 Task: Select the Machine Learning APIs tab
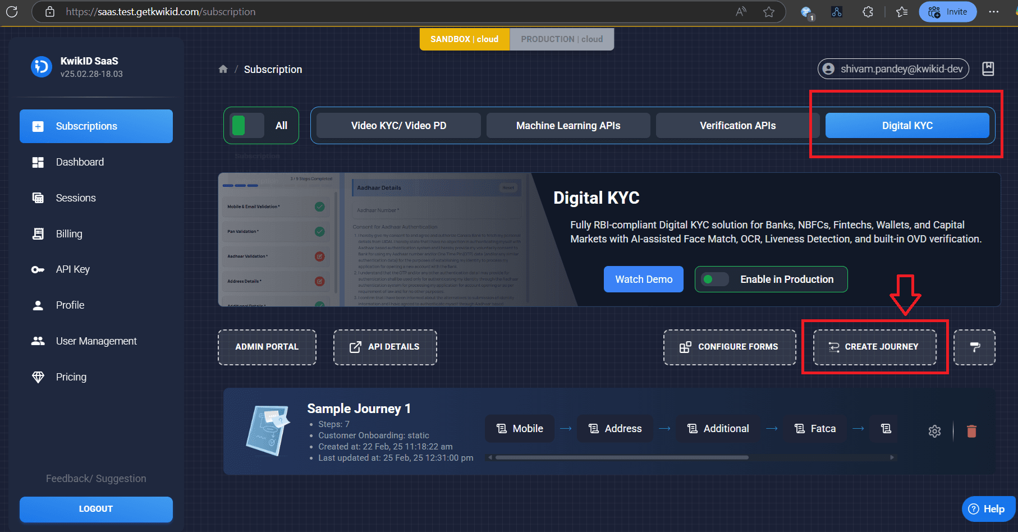pyautogui.click(x=568, y=126)
